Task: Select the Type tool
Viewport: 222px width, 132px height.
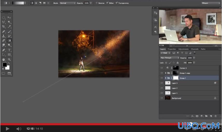Action: 9,50
